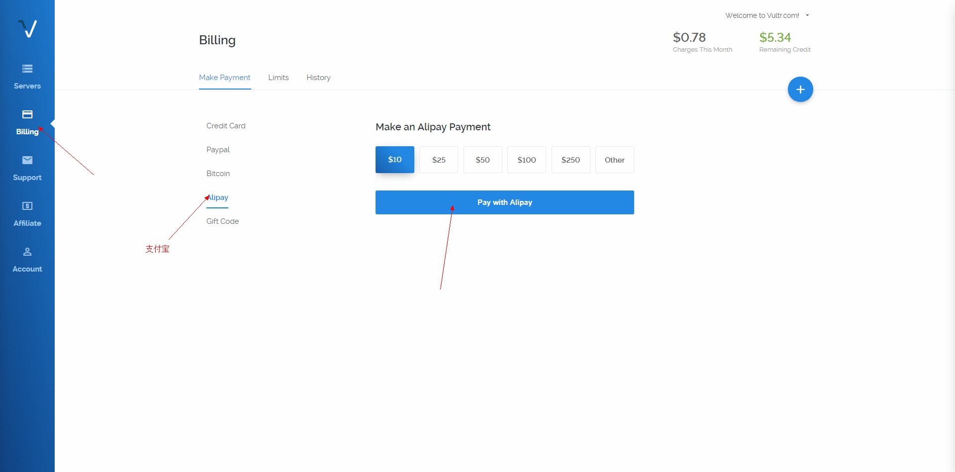955x472 pixels.
Task: Click the Billing card icon
Action: 27,114
